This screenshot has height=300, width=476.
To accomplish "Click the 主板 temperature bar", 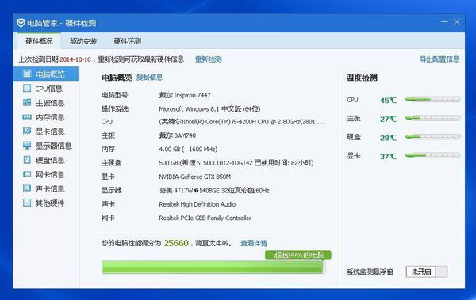I will coord(432,118).
